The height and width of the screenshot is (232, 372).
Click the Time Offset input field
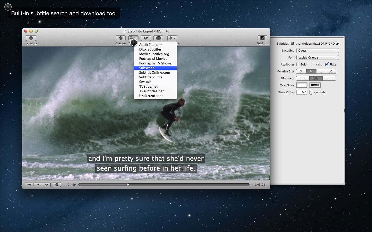tap(302, 92)
